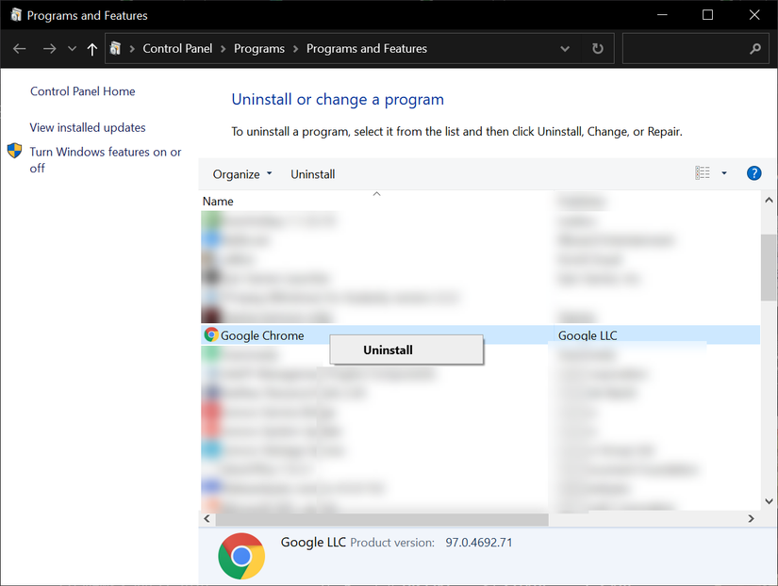
Task: Select Programs in breadcrumb path
Action: coord(259,49)
